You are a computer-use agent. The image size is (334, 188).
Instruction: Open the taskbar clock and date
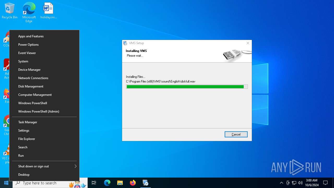(x=312, y=183)
